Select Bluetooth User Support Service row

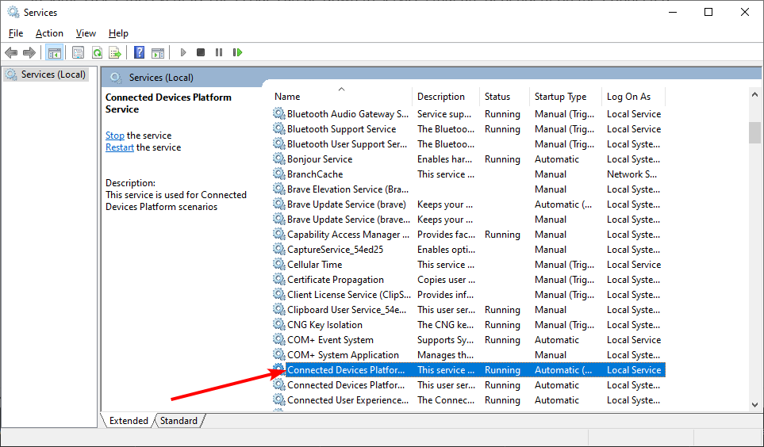pyautogui.click(x=468, y=144)
